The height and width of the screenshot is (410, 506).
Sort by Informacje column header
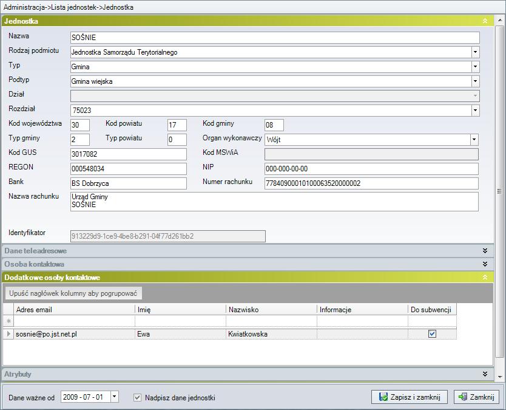pos(362,310)
